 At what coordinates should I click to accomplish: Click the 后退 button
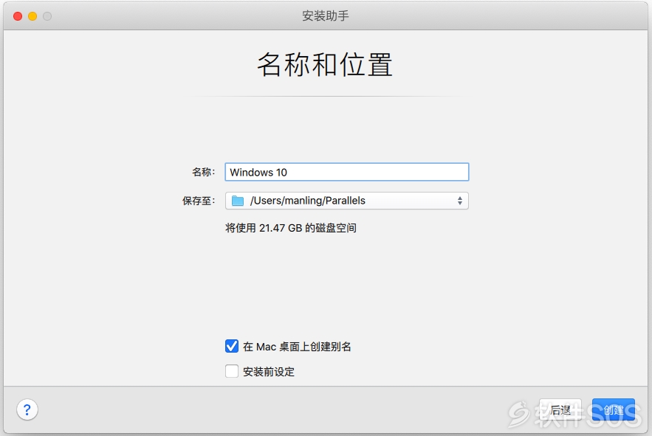pos(560,410)
